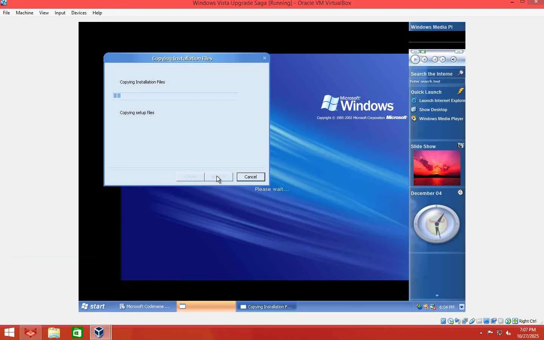The image size is (544, 340).
Task: Play media in sidebar Windows Media Player
Action: click(x=415, y=59)
